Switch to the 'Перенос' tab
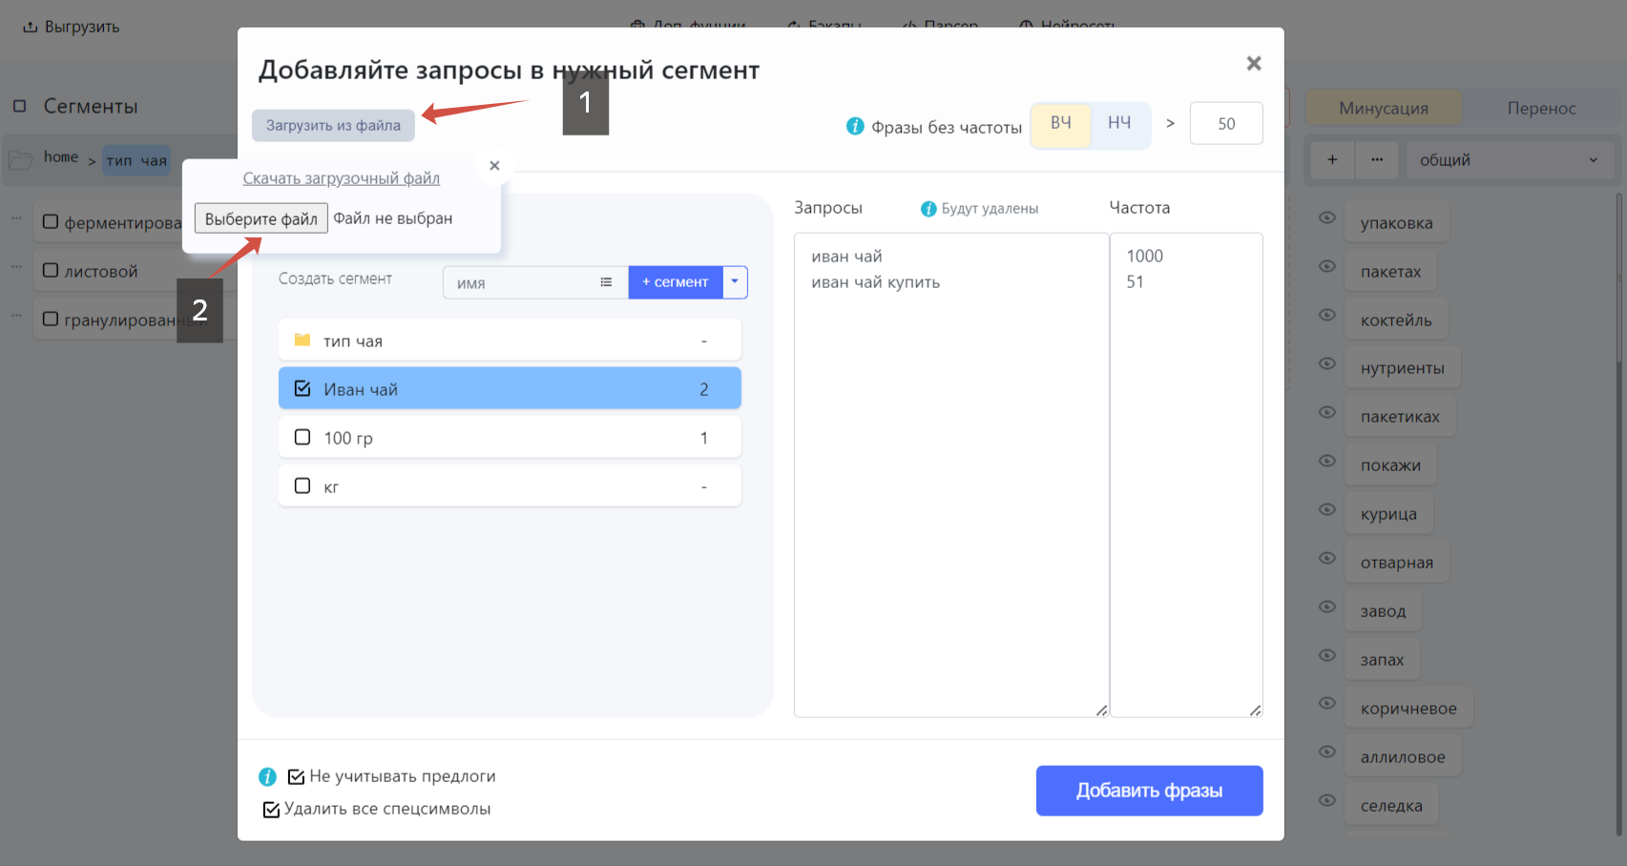1627x866 pixels. coord(1541,108)
